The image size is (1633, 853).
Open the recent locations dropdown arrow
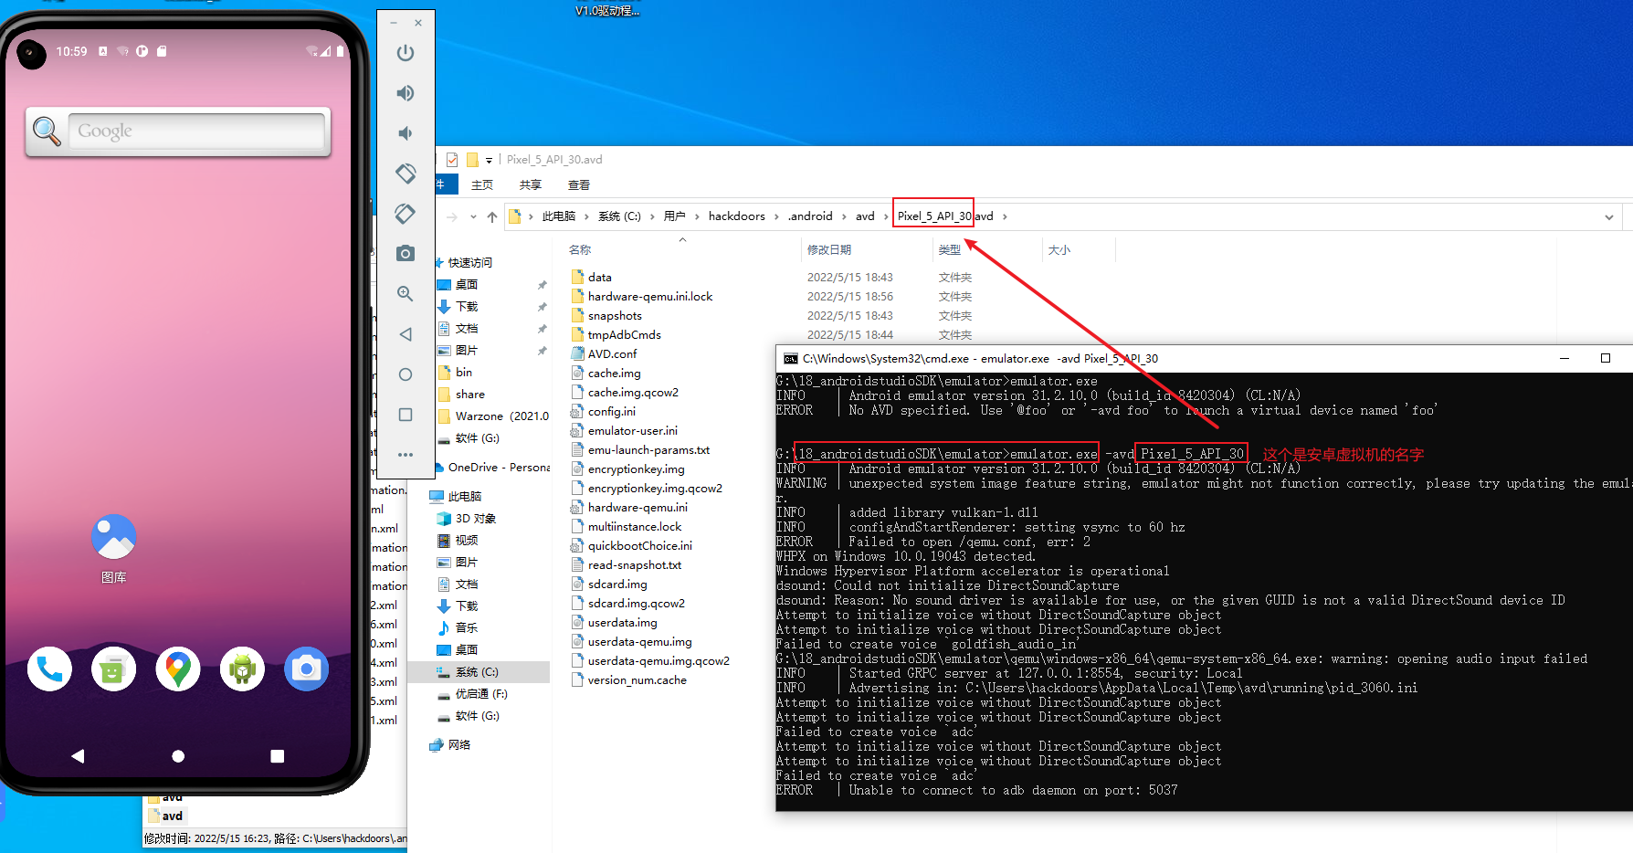click(x=473, y=216)
